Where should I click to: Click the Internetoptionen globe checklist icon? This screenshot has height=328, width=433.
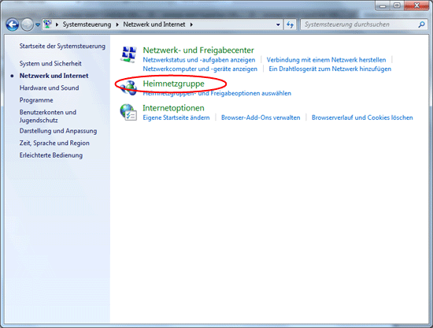(128, 112)
